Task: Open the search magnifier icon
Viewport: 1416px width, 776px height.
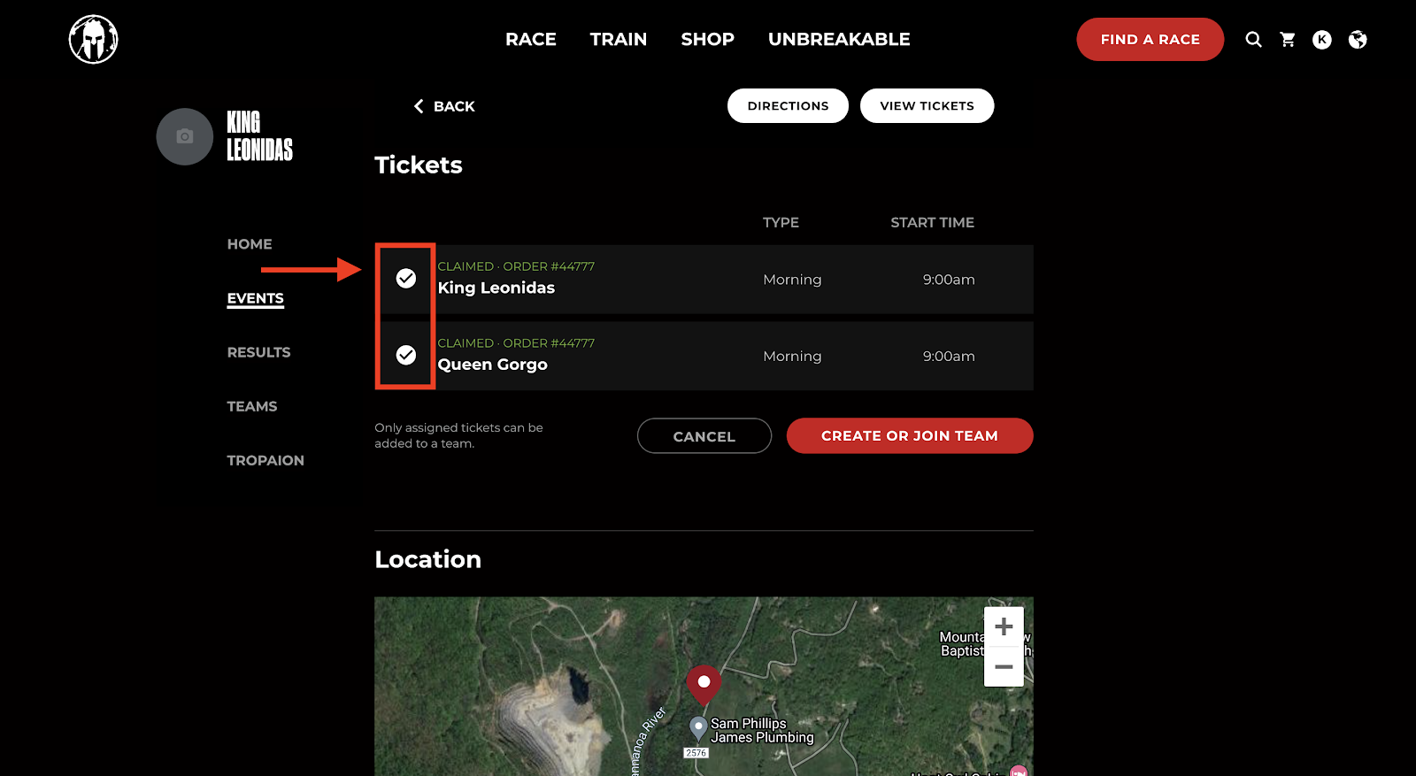Action: point(1253,40)
